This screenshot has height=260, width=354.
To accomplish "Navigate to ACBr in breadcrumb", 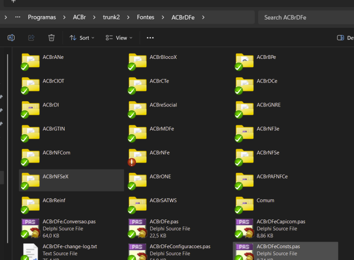I will coord(79,17).
